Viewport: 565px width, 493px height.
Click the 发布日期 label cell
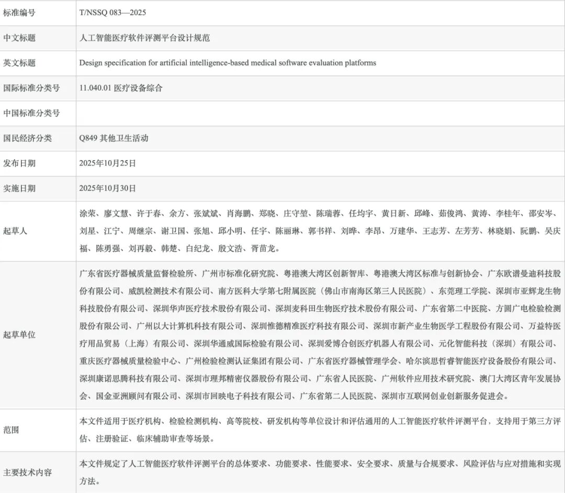(x=19, y=163)
